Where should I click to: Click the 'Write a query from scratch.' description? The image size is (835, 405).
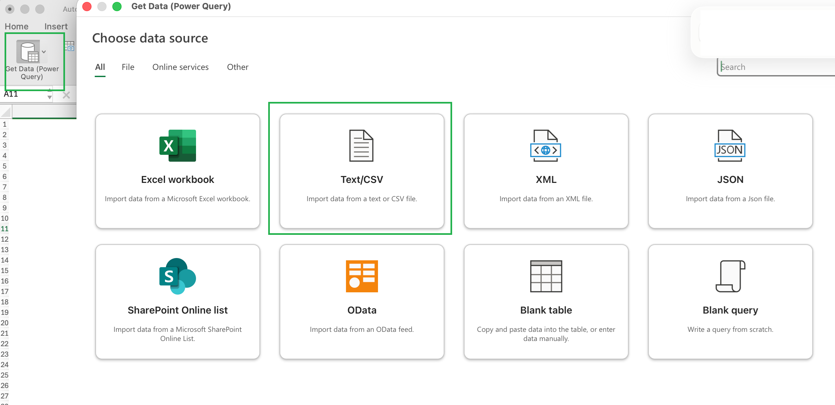730,329
